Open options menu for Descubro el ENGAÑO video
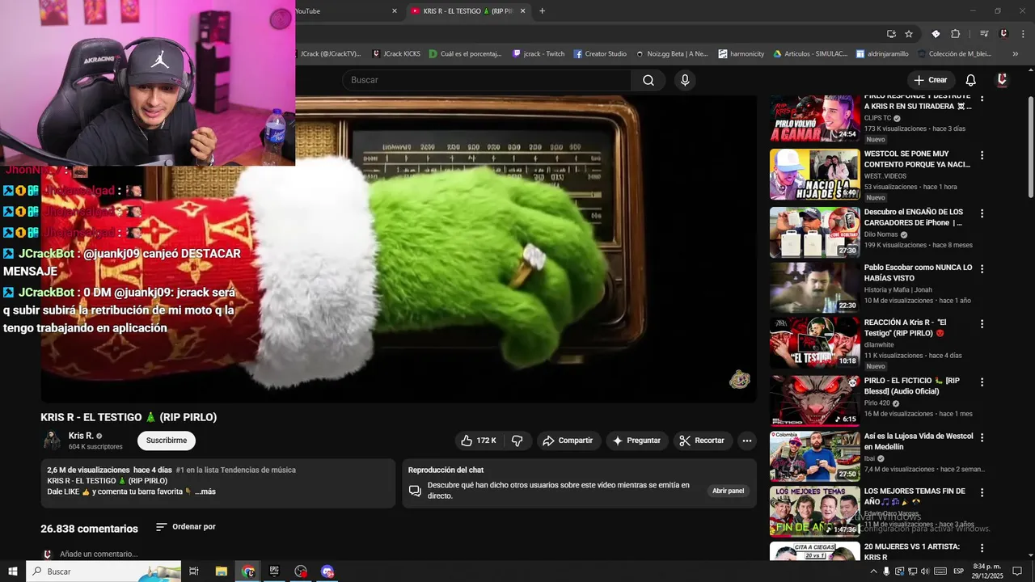 pos(982,213)
